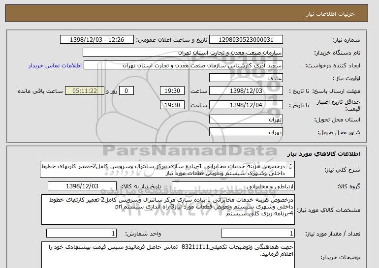
Task: Click the price validity date 1398/12/04
Action: pyautogui.click(x=246, y=105)
